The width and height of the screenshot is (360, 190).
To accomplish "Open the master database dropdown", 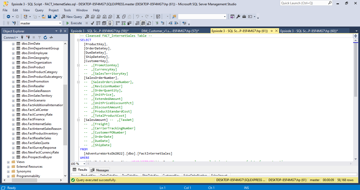I will 60,23.
